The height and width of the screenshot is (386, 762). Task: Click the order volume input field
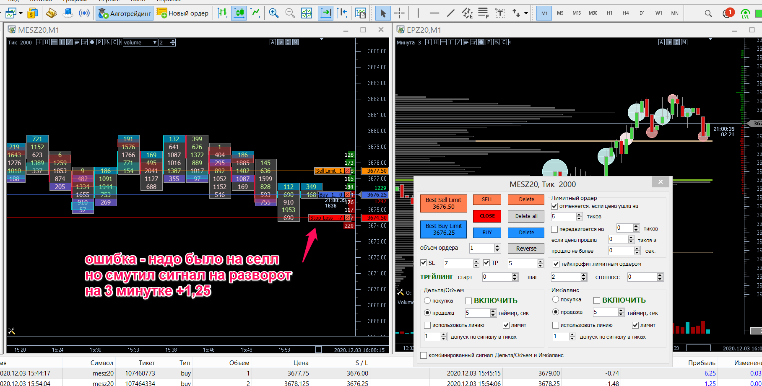[481, 248]
